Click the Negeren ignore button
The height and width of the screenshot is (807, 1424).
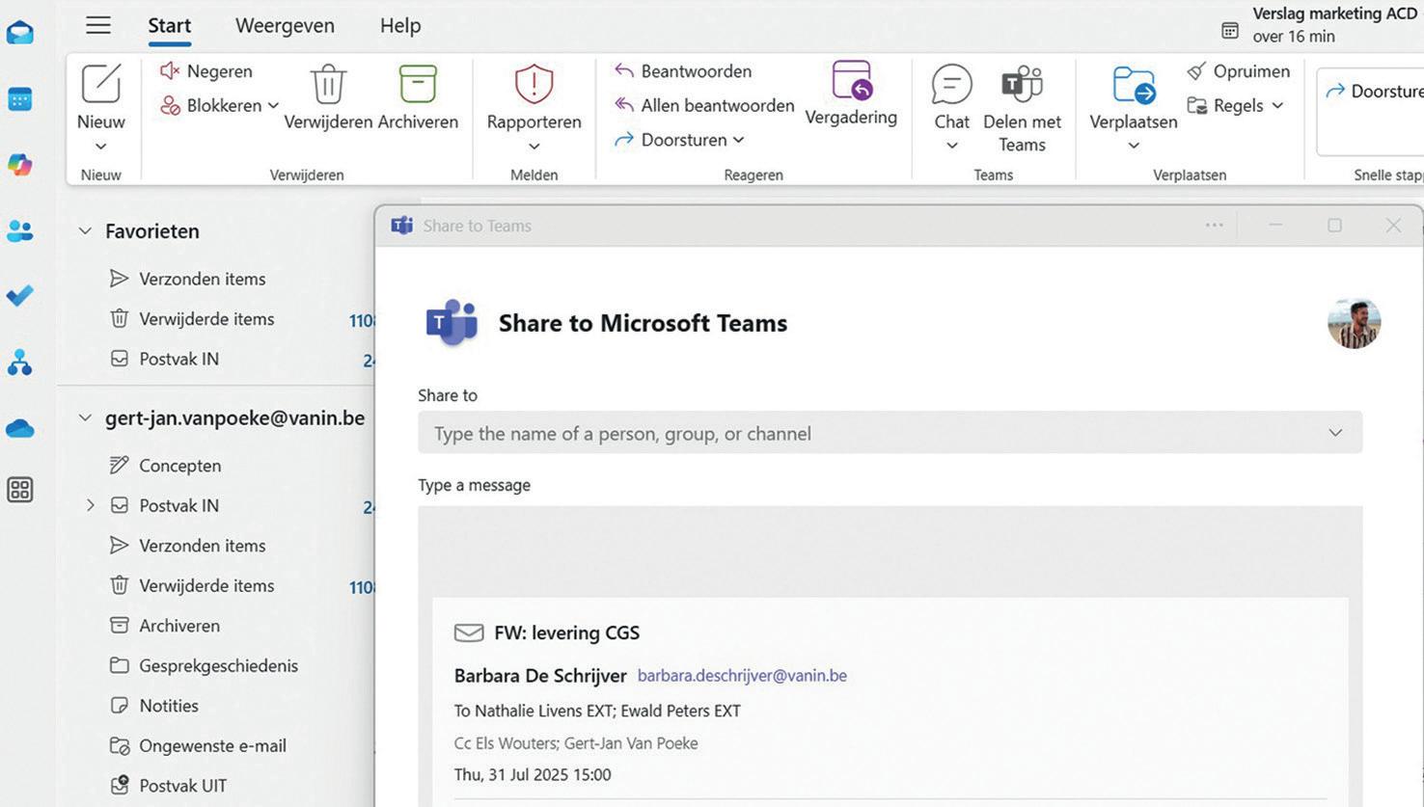(206, 71)
